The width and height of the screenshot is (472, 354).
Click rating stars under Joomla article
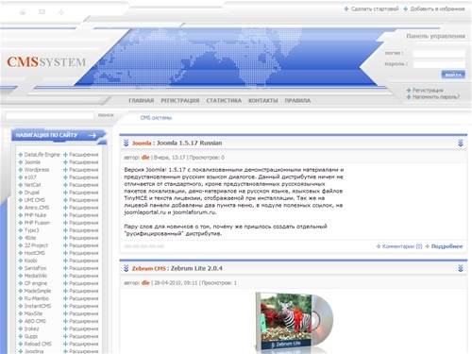tap(144, 246)
